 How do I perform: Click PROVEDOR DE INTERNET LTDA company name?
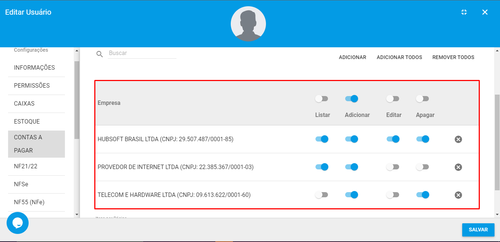(175, 167)
